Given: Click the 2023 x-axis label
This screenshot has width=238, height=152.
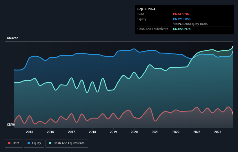Looking at the screenshot, I should pos(197,132).
